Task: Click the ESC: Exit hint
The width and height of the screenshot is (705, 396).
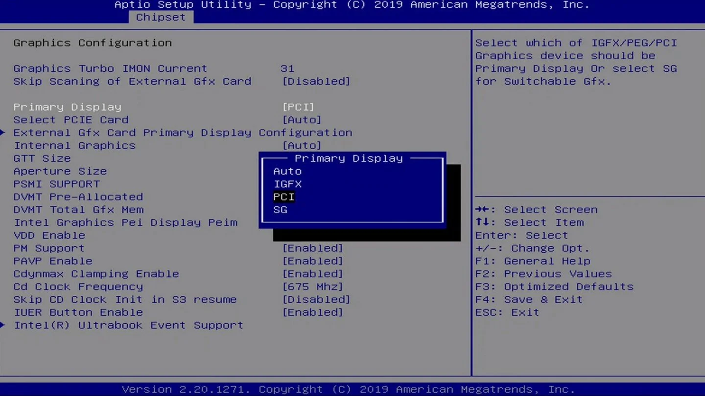Action: point(507,312)
